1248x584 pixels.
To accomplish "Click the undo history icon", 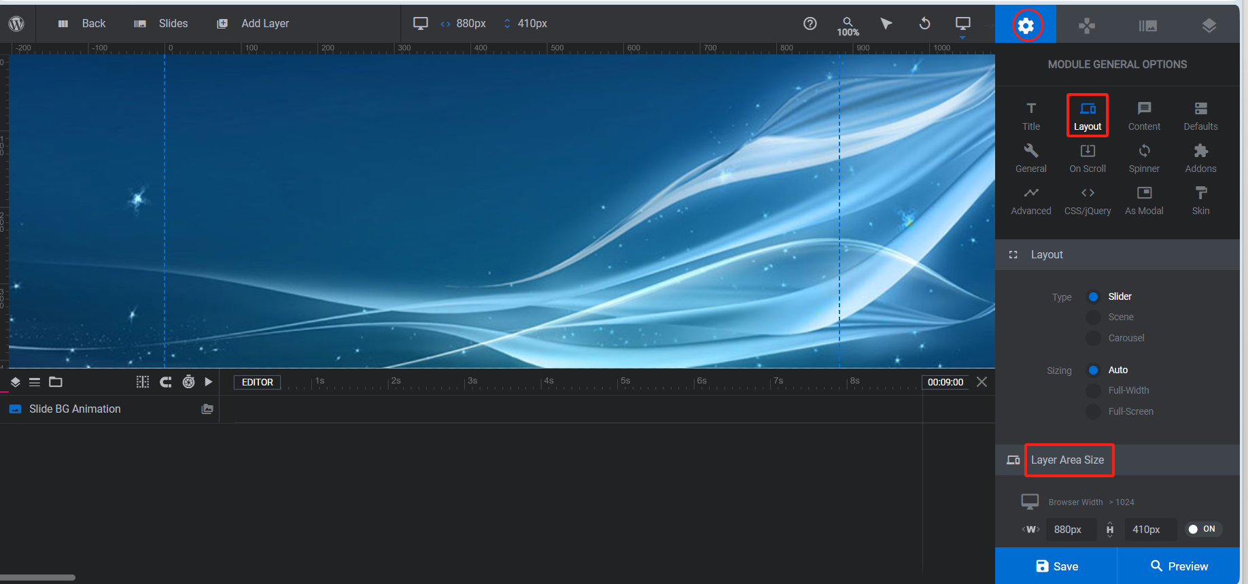I will coord(924,24).
